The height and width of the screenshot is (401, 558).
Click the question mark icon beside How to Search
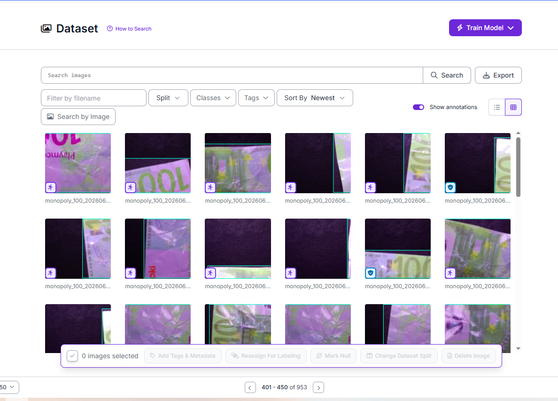(110, 29)
